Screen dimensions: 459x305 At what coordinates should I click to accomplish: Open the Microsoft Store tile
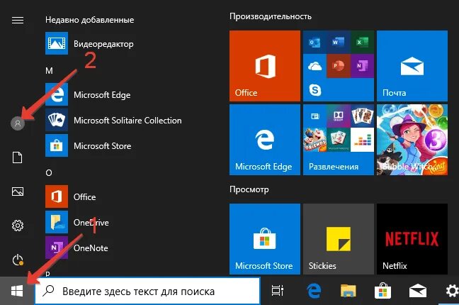(x=265, y=239)
